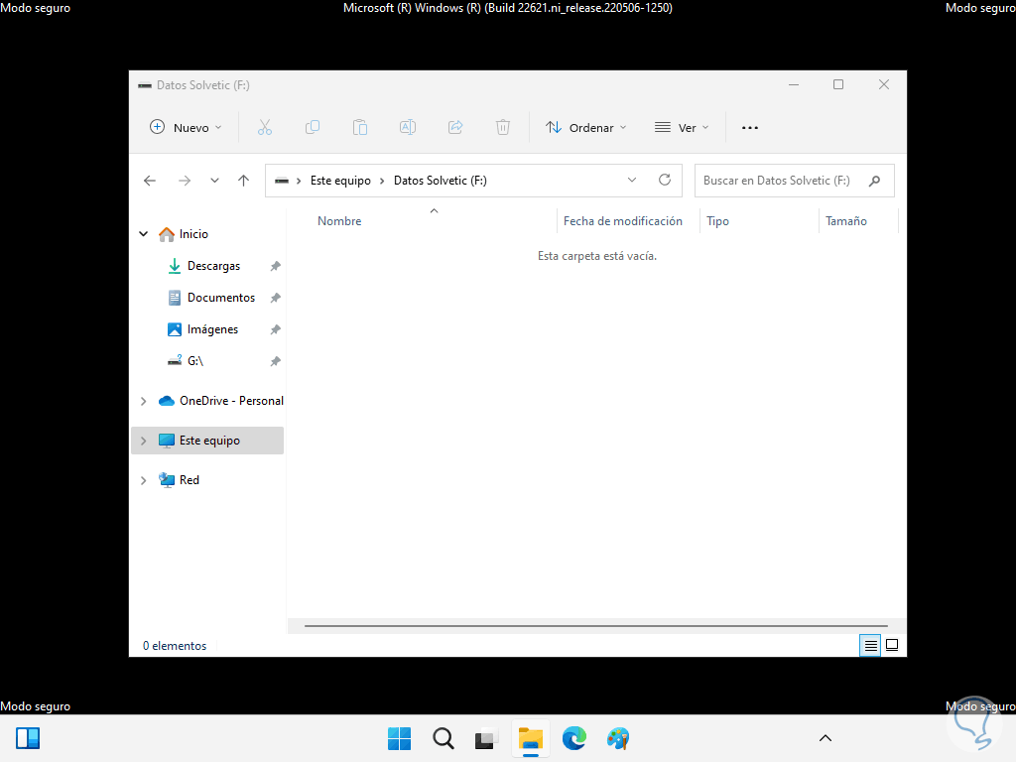Open Windows Start menu on taskbar
This screenshot has width=1016, height=762.
point(399,738)
